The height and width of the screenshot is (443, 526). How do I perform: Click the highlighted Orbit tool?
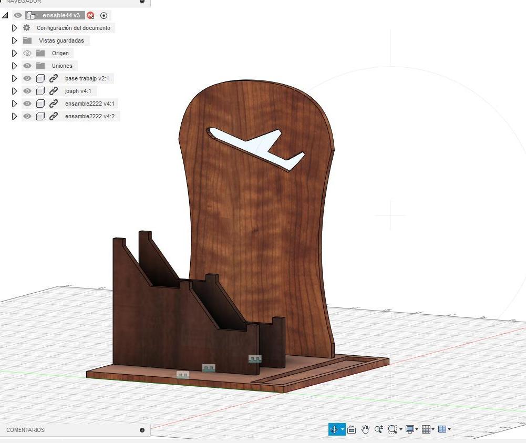(335, 429)
